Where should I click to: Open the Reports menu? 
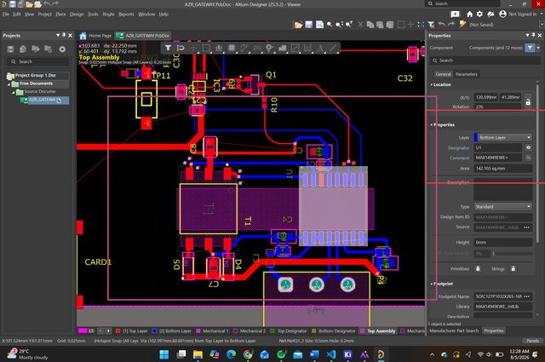[126, 14]
